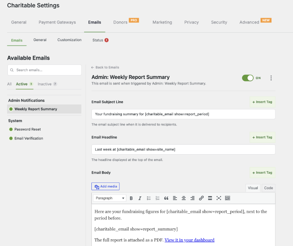This screenshot has width=293, height=246.
Task: Click the 'System' group heading
Action: [15, 121]
